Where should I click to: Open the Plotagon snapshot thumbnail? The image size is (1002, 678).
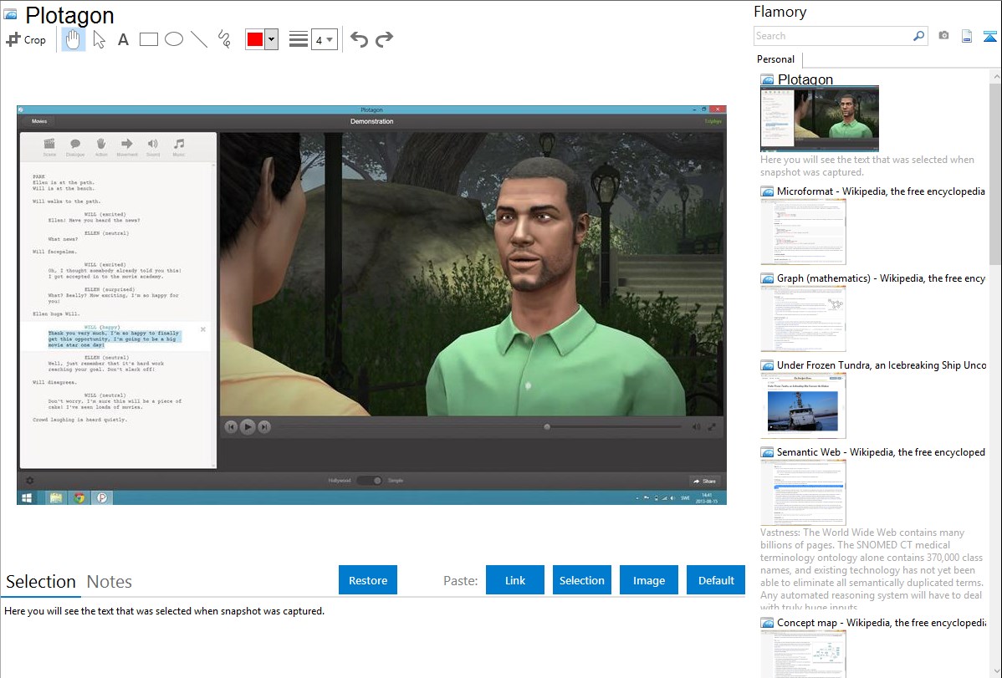click(820, 119)
